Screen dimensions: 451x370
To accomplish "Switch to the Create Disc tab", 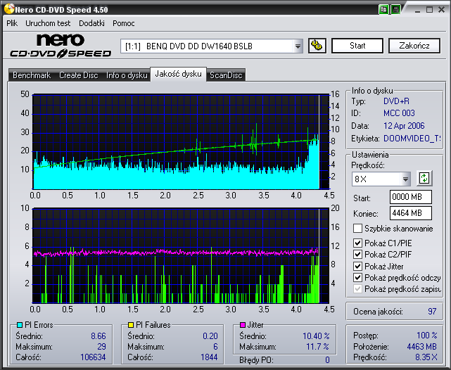I will [x=79, y=75].
